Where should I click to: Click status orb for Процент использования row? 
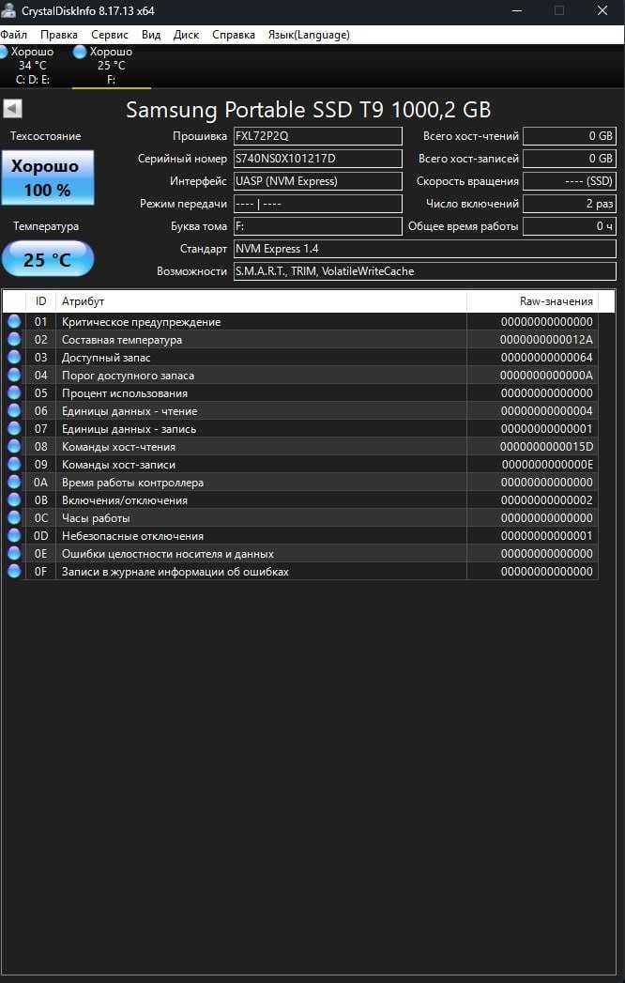14,393
